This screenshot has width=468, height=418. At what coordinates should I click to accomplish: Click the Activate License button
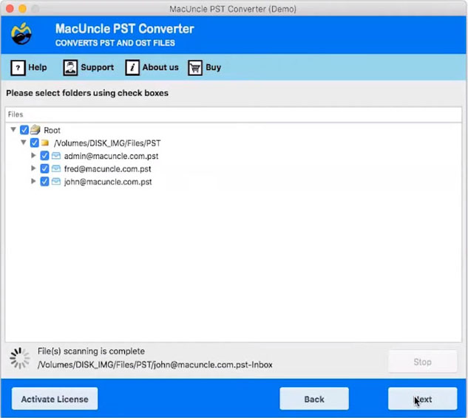click(x=55, y=399)
